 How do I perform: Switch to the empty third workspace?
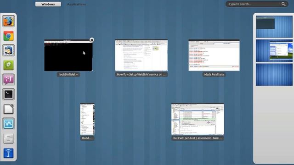click(274, 75)
